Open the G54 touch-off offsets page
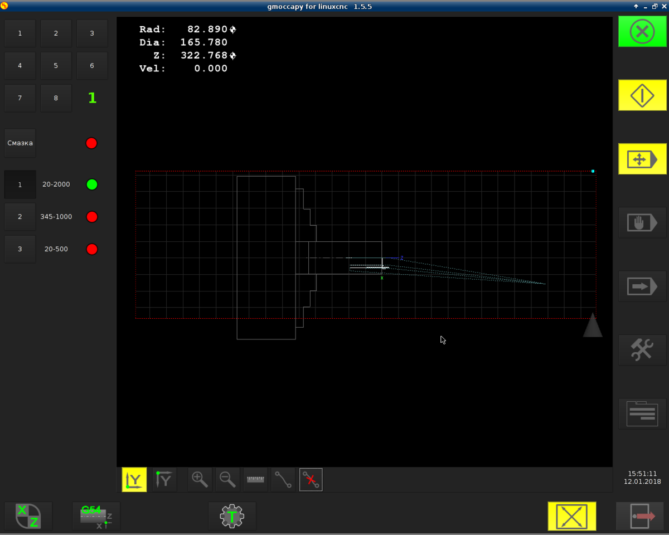Image resolution: width=669 pixels, height=535 pixels. [x=96, y=516]
